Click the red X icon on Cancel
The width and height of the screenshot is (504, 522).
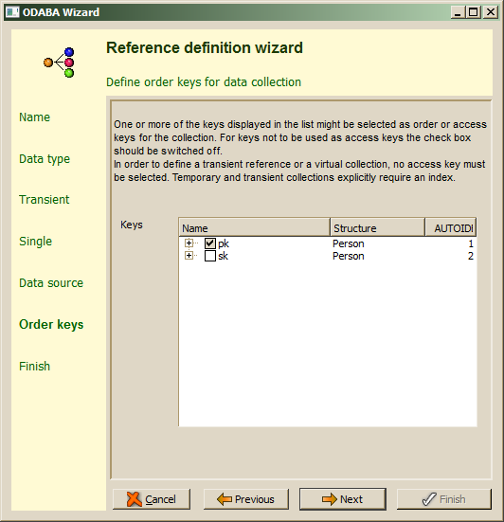pos(135,499)
